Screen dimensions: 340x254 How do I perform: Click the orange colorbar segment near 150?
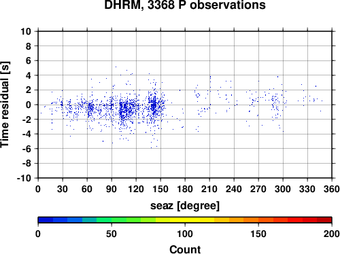pyautogui.click(x=258, y=220)
